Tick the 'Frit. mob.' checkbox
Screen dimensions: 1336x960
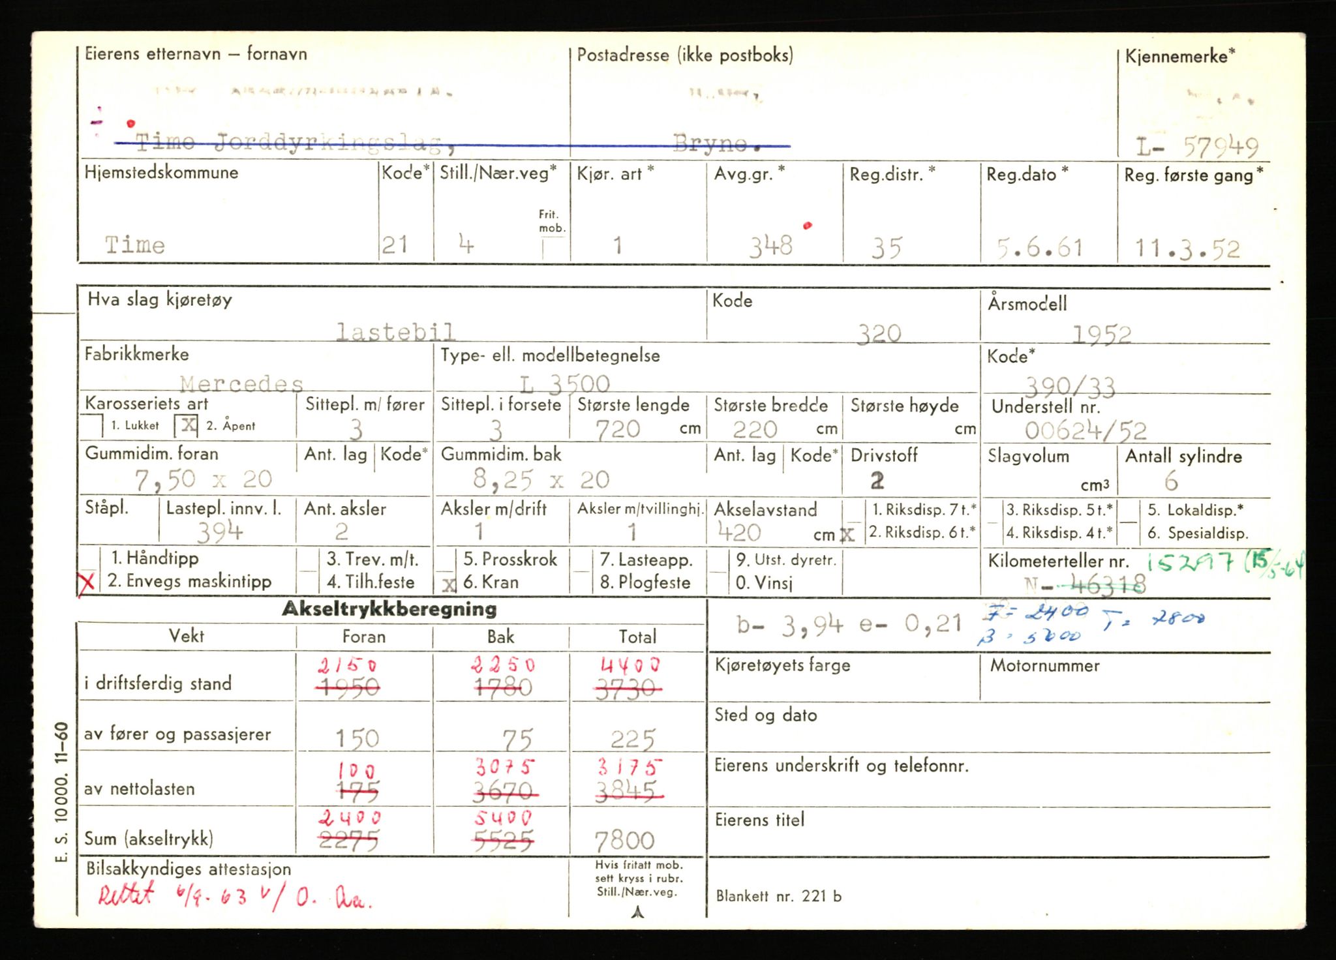554,248
